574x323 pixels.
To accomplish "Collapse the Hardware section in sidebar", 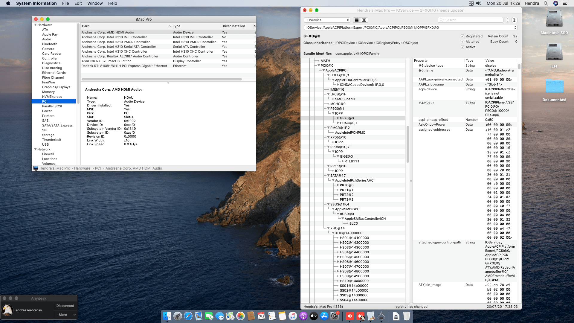I will tap(36, 25).
